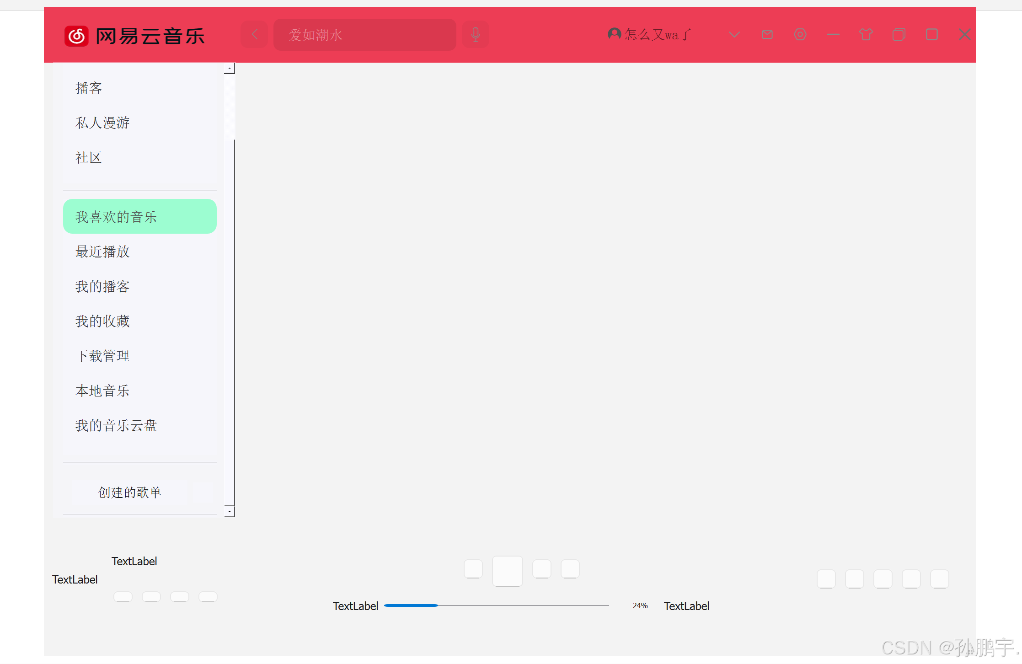Open 私人漫游 in the sidebar
Image resolution: width=1022 pixels, height=664 pixels.
point(103,123)
